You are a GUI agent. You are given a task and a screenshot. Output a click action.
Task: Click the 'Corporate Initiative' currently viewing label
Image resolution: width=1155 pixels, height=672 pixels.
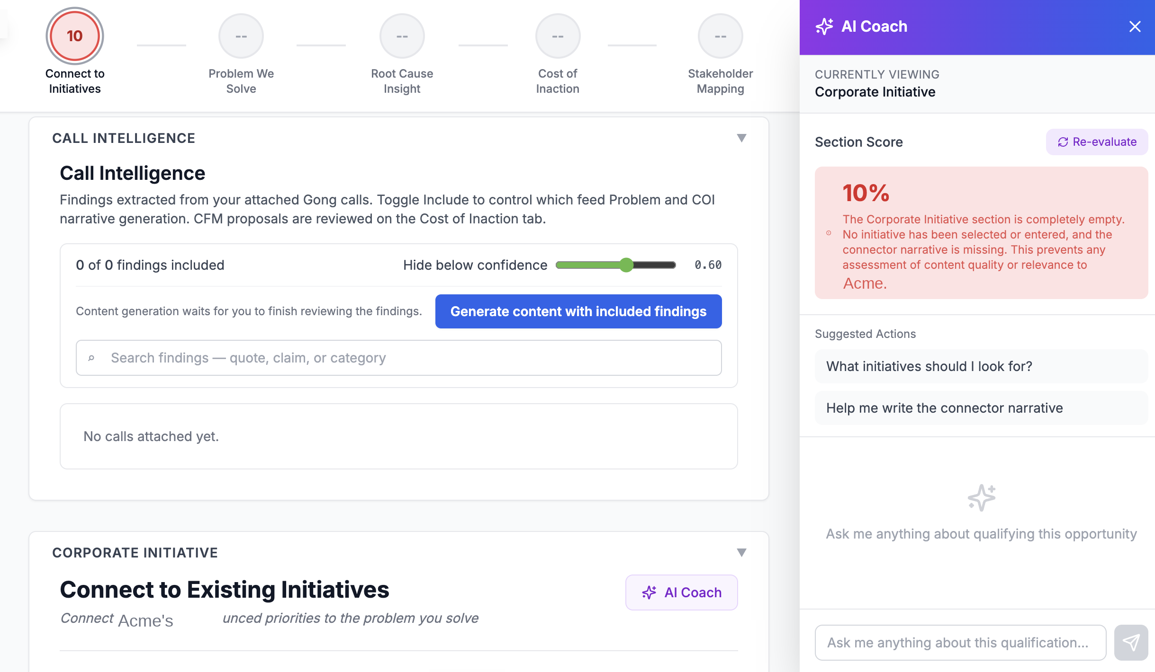(x=875, y=92)
